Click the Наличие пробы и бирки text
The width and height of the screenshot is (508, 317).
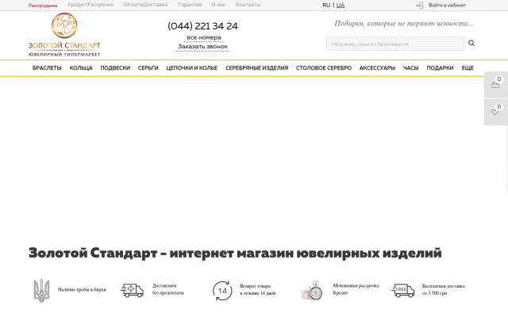coord(82,289)
